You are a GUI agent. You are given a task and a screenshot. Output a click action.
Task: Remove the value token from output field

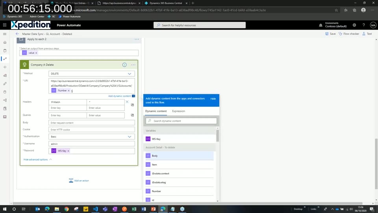[x=36, y=53]
